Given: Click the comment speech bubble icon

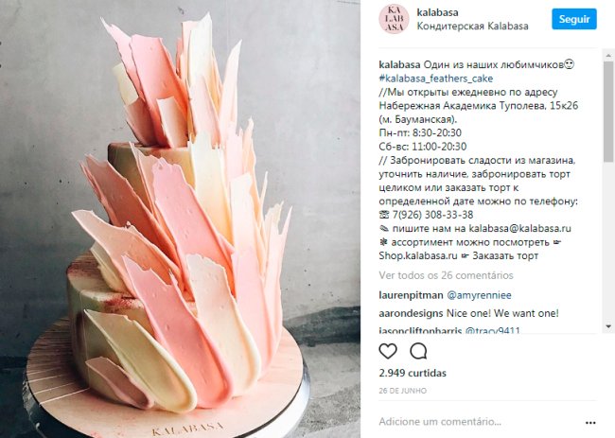Looking at the screenshot, I should tap(418, 351).
